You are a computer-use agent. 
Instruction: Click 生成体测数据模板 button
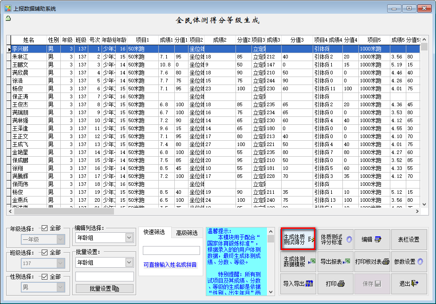298,262
